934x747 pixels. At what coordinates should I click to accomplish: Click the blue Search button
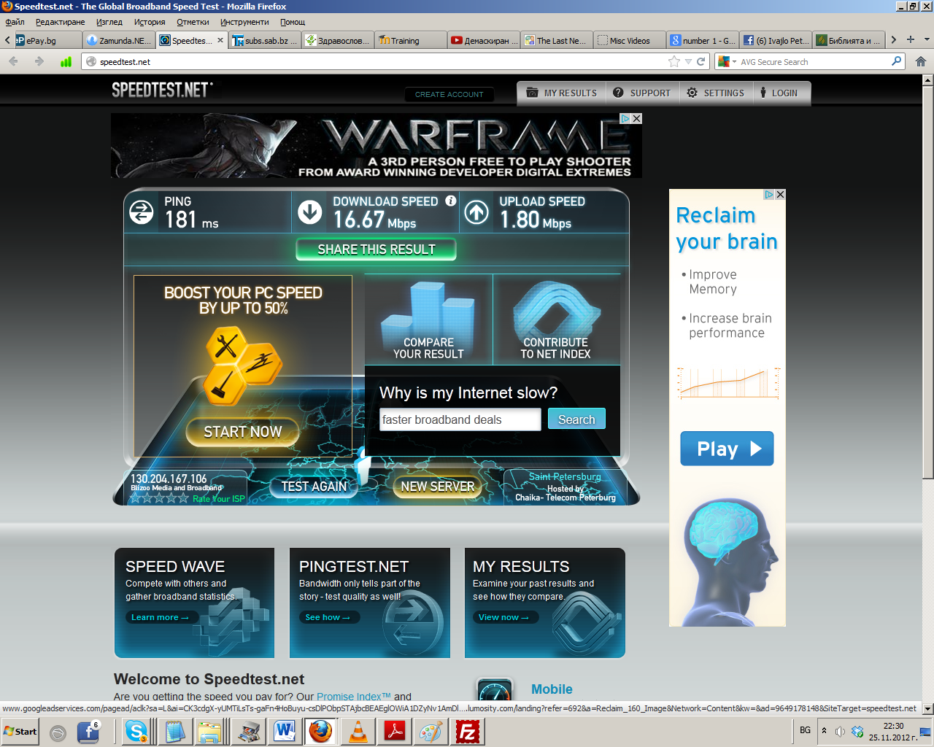click(x=576, y=419)
